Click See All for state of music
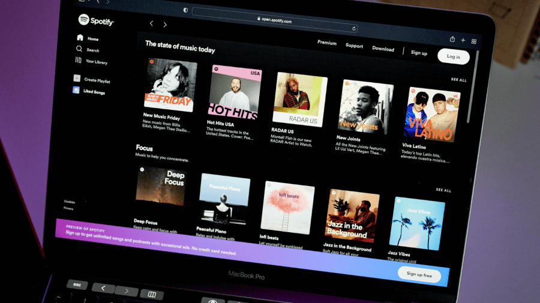 coord(459,80)
